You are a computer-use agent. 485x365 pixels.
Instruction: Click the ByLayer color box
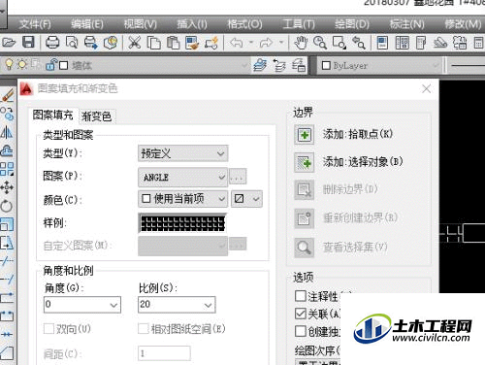(x=326, y=66)
